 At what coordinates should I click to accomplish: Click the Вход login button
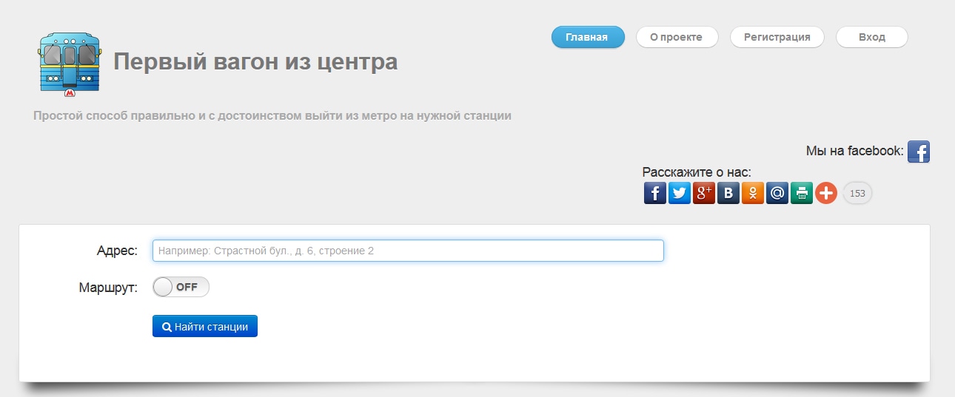871,37
